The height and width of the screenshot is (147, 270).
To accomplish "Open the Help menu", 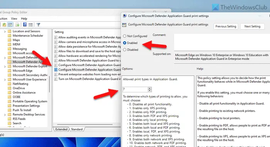I will pyautogui.click(x=24, y=18).
